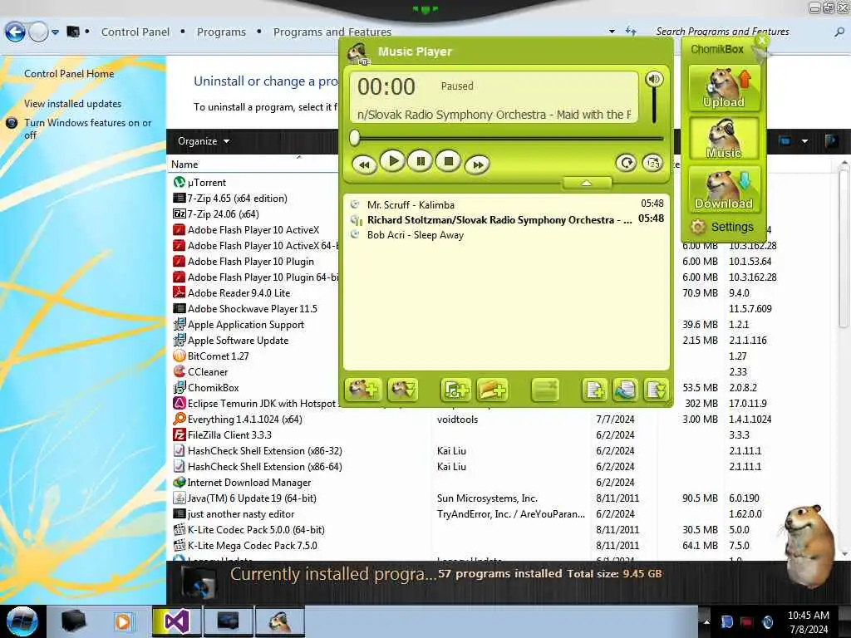
Task: Stop playback in Music Player
Action: 448,161
